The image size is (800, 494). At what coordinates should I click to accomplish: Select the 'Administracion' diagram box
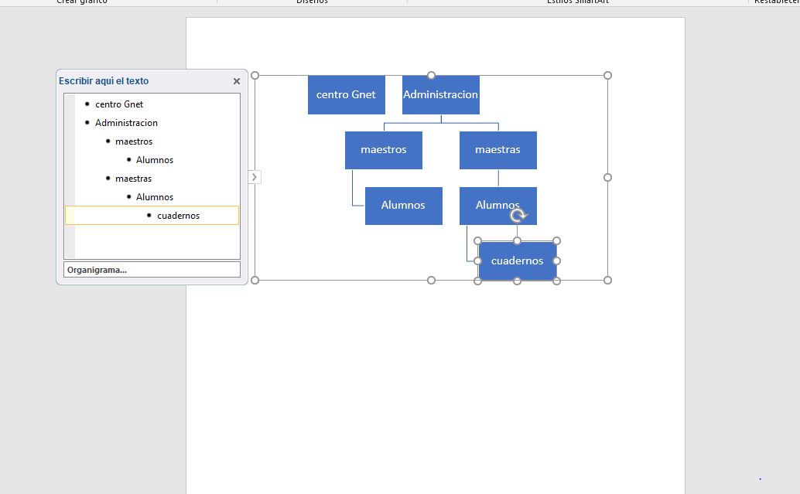(x=440, y=95)
